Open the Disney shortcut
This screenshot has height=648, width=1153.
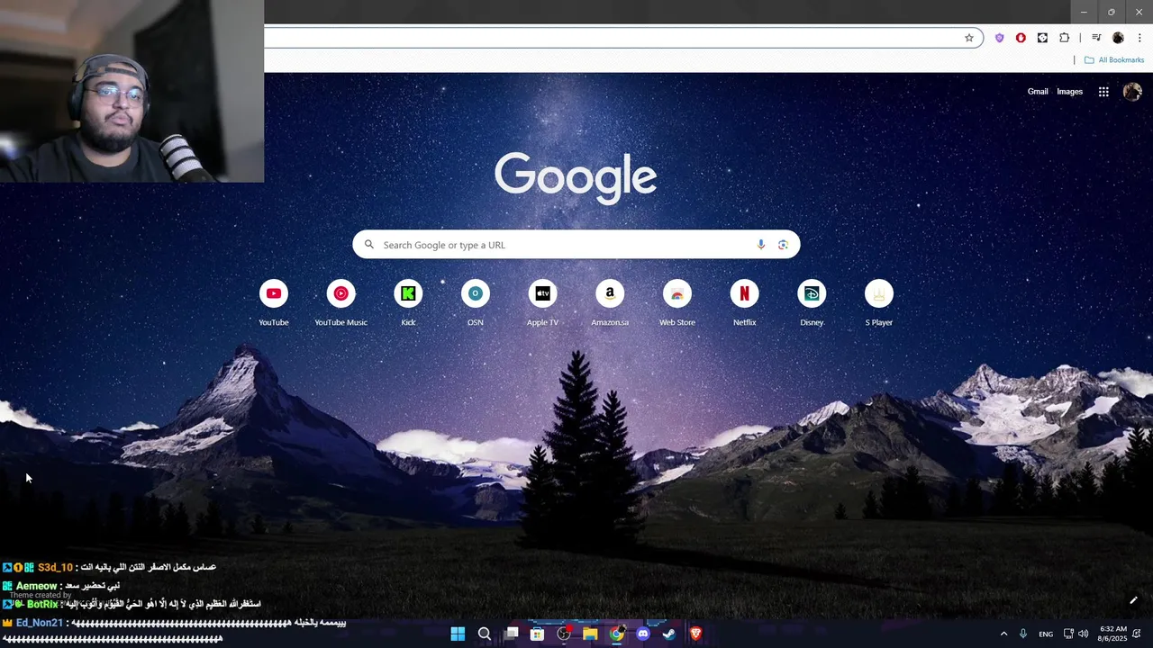pos(812,303)
